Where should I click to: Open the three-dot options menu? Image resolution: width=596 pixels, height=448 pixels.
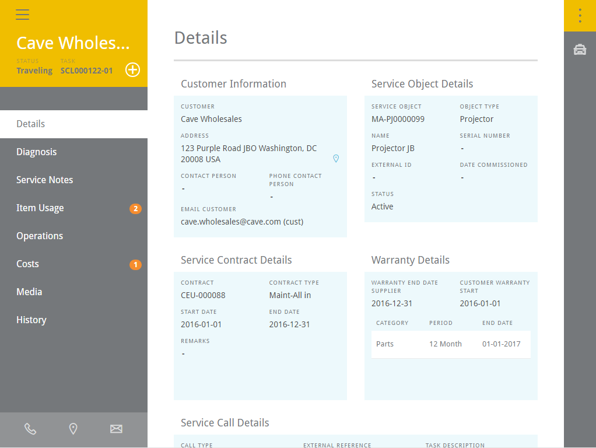click(580, 16)
